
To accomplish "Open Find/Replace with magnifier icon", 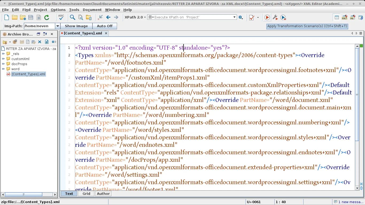I will 72,17.
